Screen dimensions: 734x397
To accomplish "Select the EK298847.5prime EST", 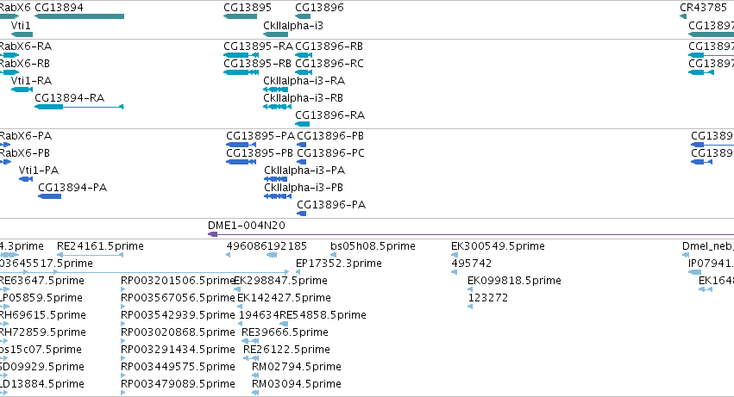I will [x=237, y=289].
